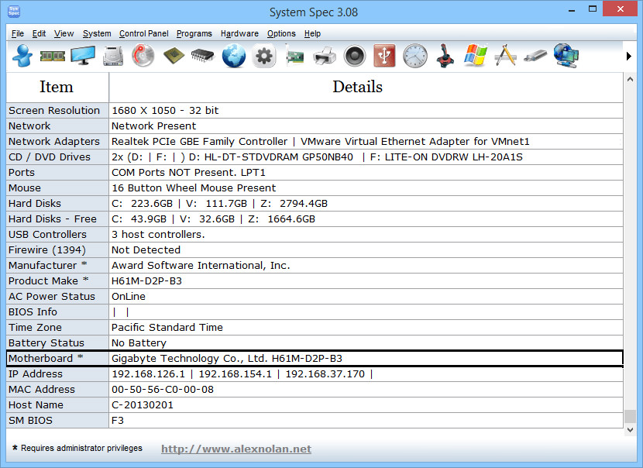The image size is (643, 468).
Task: Open the user info toolbar icon
Action: click(x=22, y=55)
